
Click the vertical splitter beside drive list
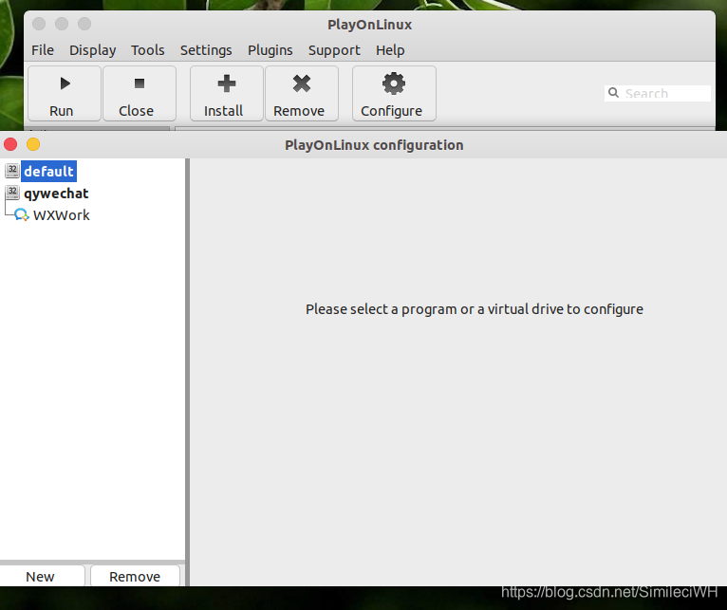[x=187, y=372]
